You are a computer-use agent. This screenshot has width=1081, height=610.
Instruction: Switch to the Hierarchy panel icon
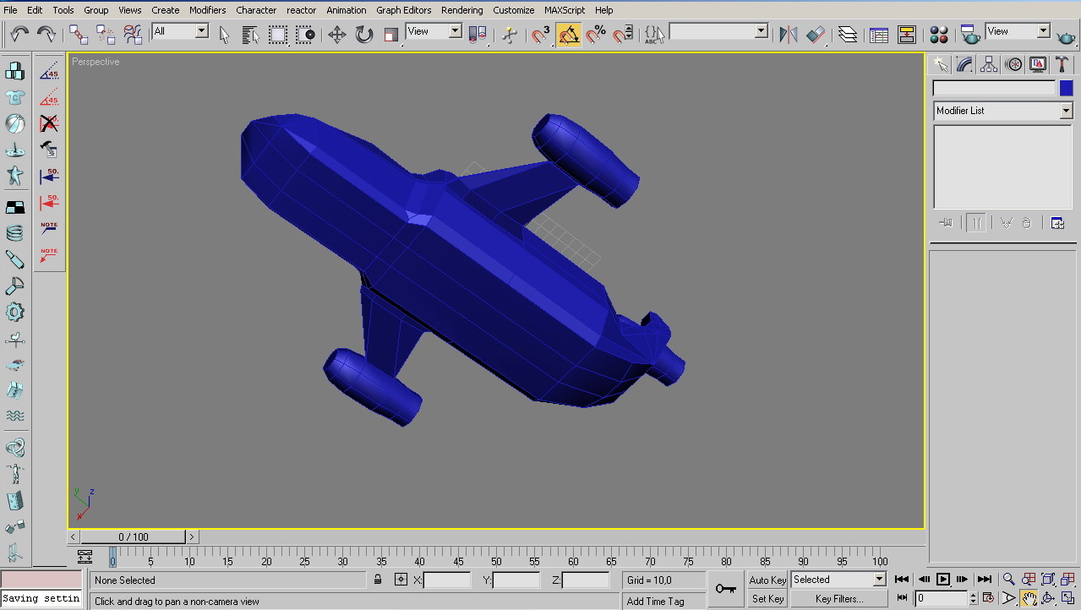pos(989,65)
